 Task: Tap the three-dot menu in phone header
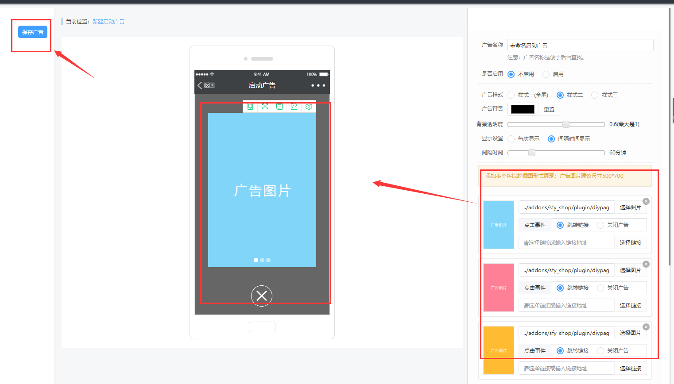(318, 85)
